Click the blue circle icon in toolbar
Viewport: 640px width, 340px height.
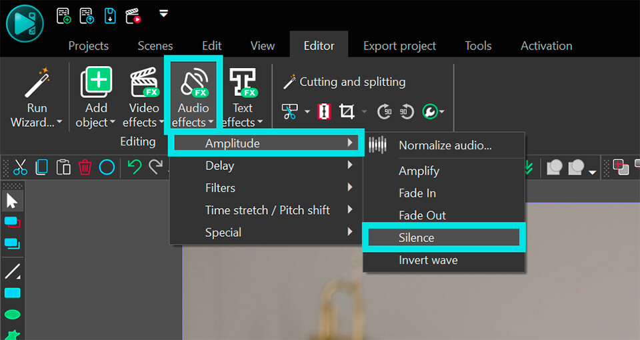(x=107, y=167)
